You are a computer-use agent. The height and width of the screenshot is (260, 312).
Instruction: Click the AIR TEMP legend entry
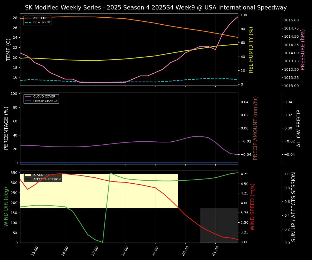[40, 18]
